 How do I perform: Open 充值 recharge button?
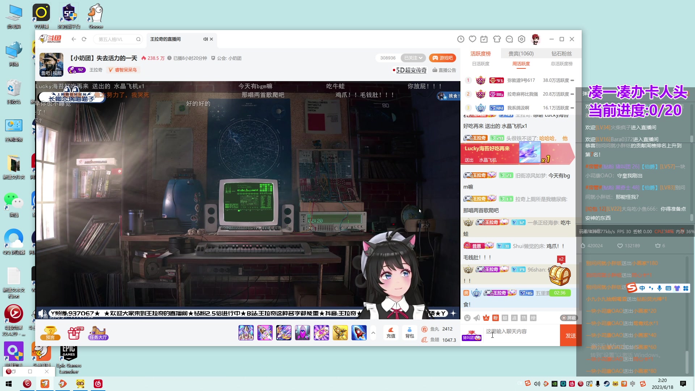(391, 333)
